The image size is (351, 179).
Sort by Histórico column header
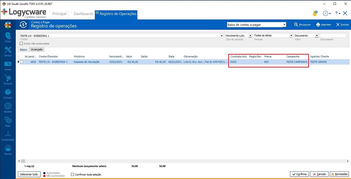(x=79, y=56)
